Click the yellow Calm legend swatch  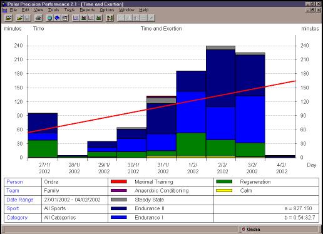[x=224, y=190]
